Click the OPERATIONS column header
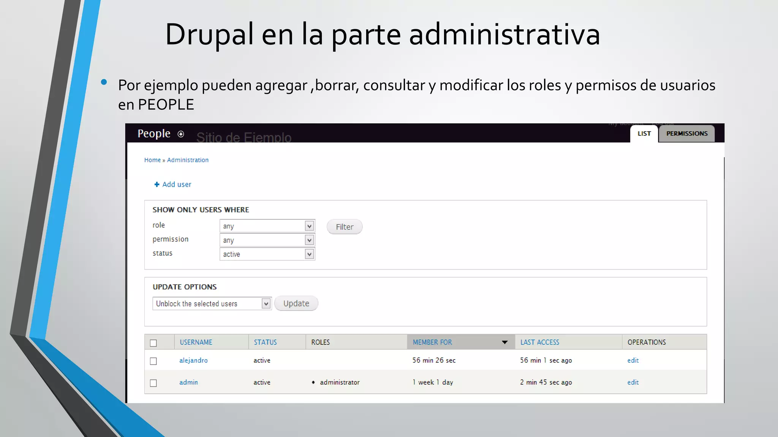778x437 pixels. coord(647,342)
